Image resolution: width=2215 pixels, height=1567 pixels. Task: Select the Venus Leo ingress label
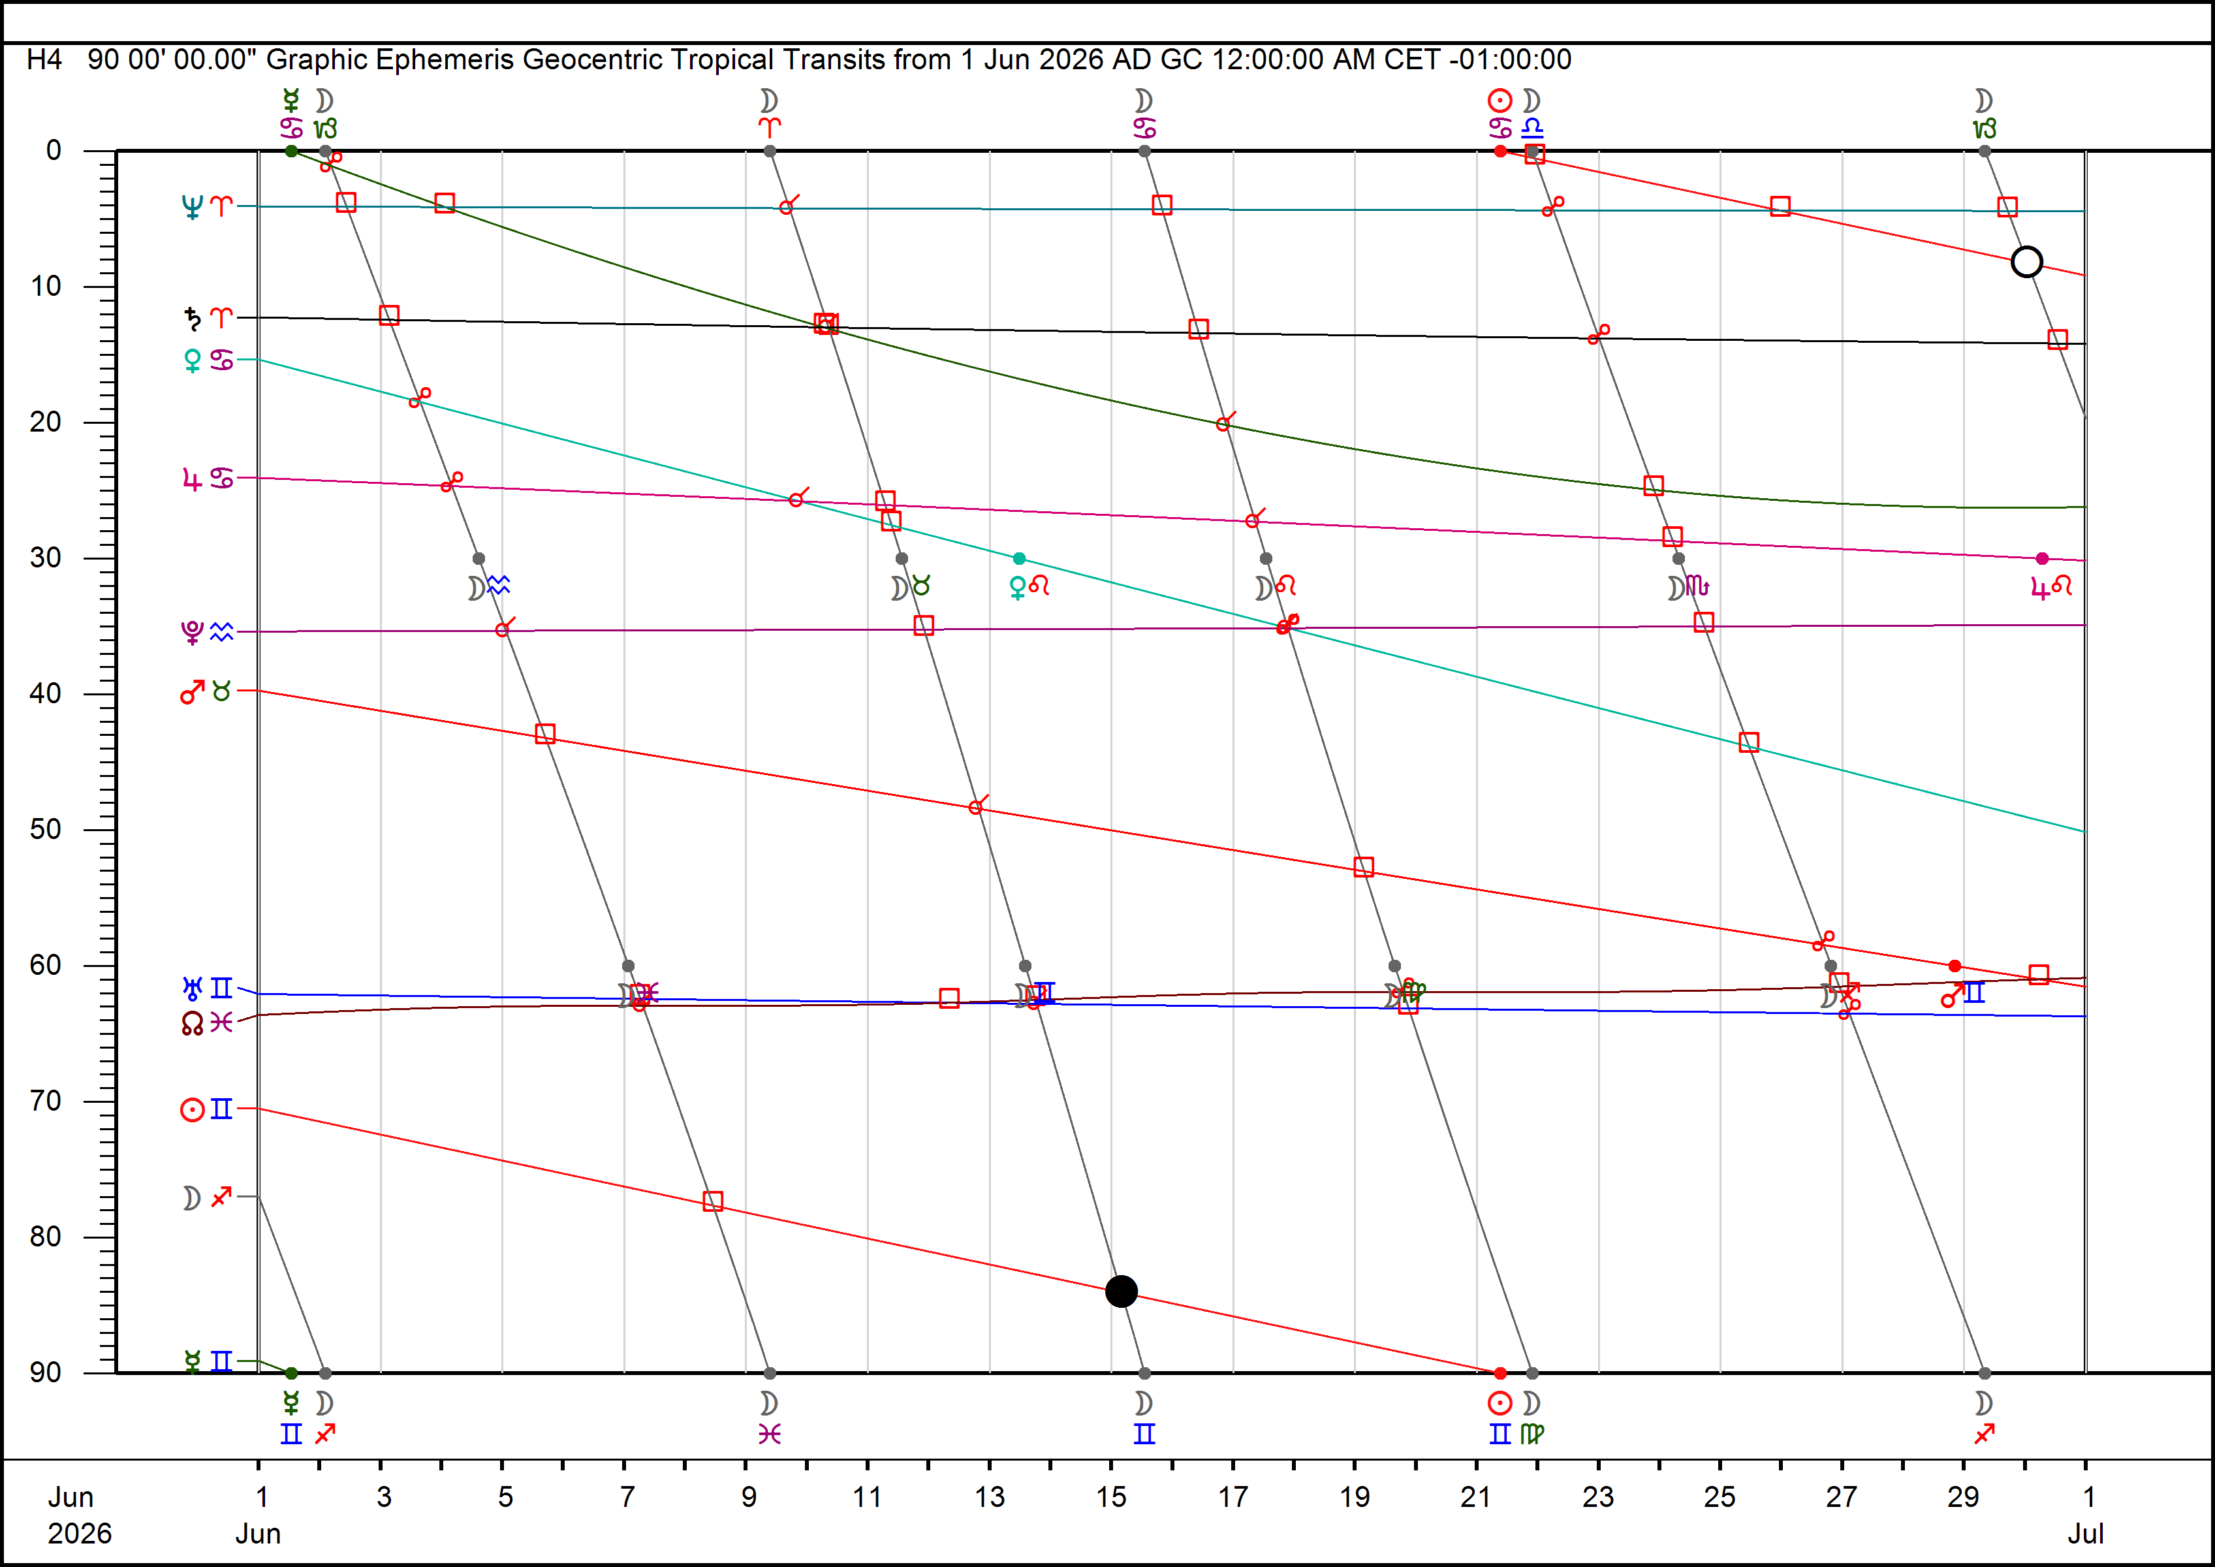click(x=1028, y=587)
